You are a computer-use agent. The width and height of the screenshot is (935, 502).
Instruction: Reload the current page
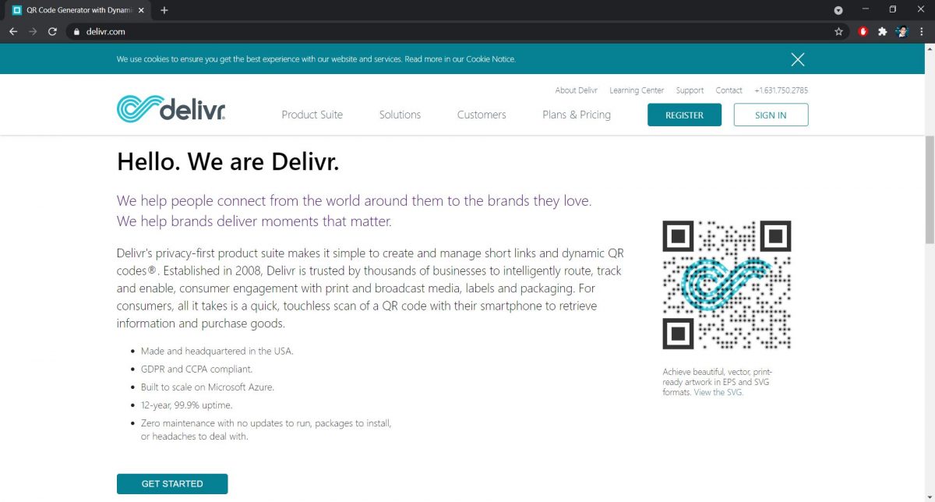click(52, 32)
